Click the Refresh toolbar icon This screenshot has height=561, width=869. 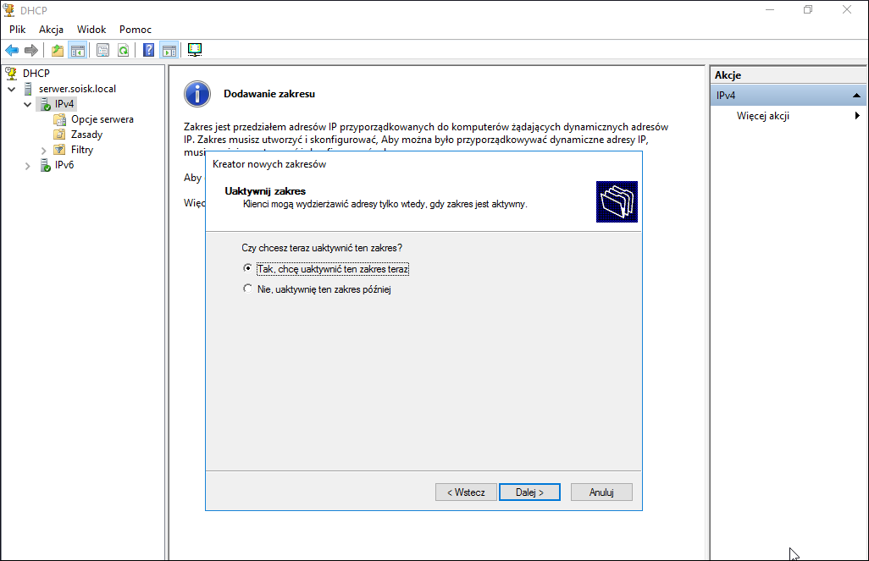[x=123, y=51]
